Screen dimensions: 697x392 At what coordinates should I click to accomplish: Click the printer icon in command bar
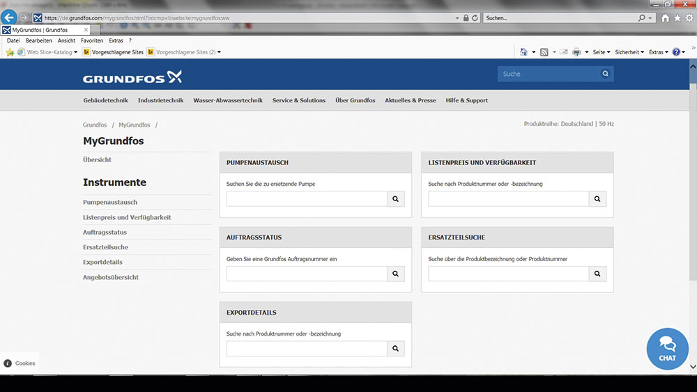(576, 52)
